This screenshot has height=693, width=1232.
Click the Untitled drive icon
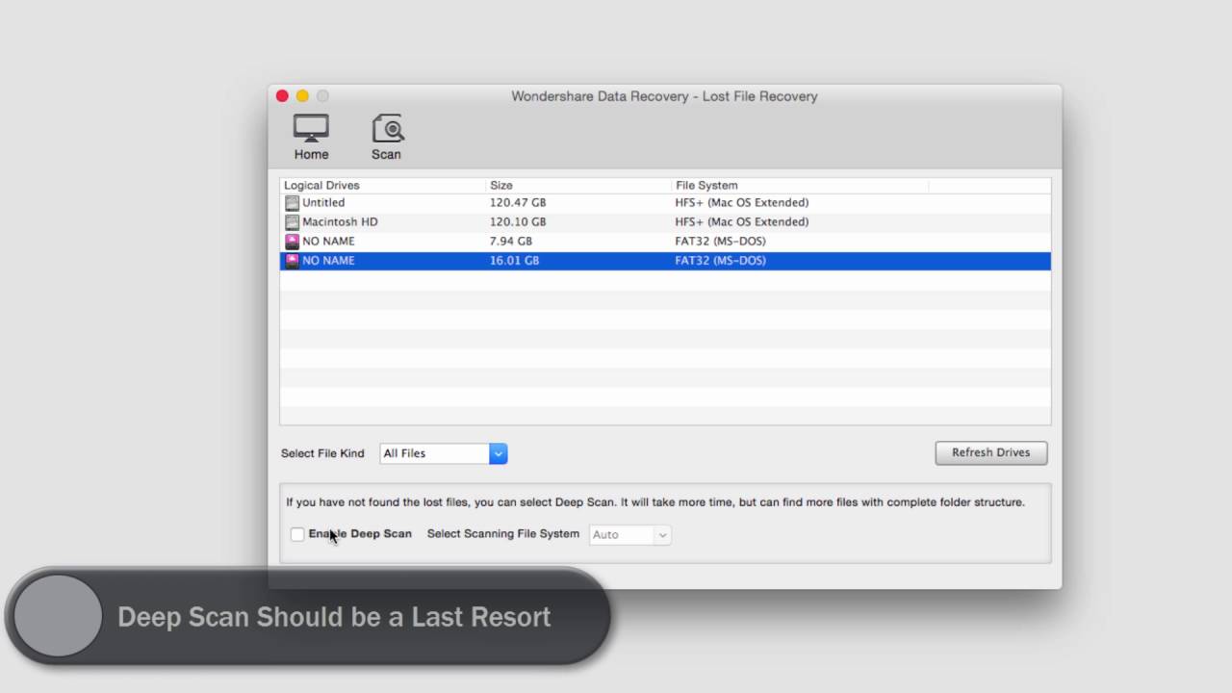(x=292, y=203)
